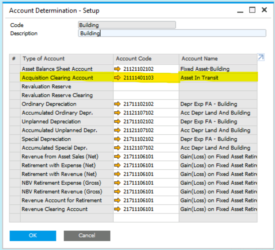Select the Revenue from Asset Sales (Net) label
Viewport: 275px width, 250px height.
point(60,157)
